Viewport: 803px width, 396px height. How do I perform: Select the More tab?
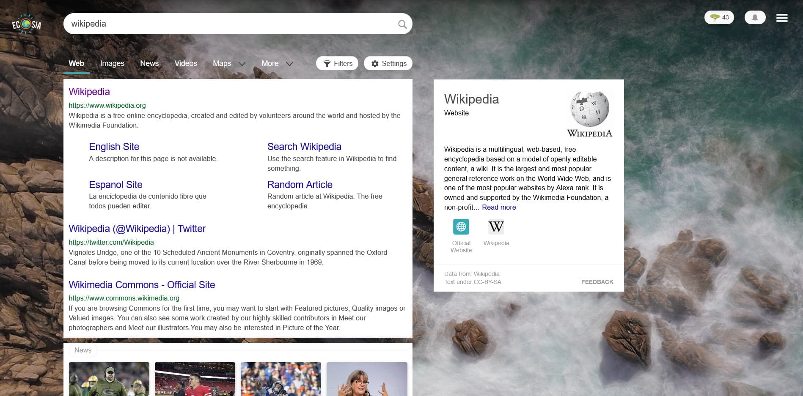[270, 63]
